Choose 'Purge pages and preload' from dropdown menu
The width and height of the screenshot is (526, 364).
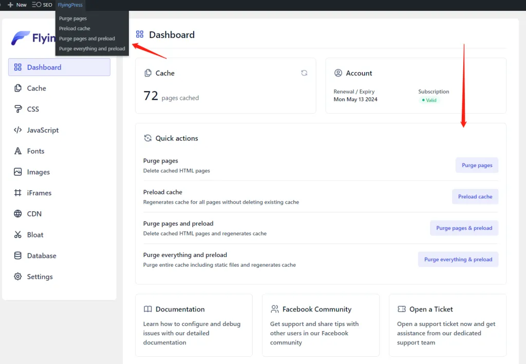(87, 39)
